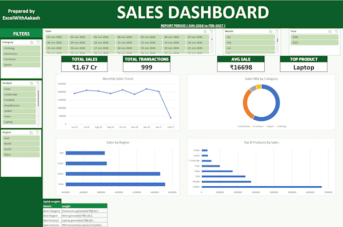Click the North bar in Sales by Region
Image resolution: width=343 pixels, height=227 pixels.
click(113, 174)
